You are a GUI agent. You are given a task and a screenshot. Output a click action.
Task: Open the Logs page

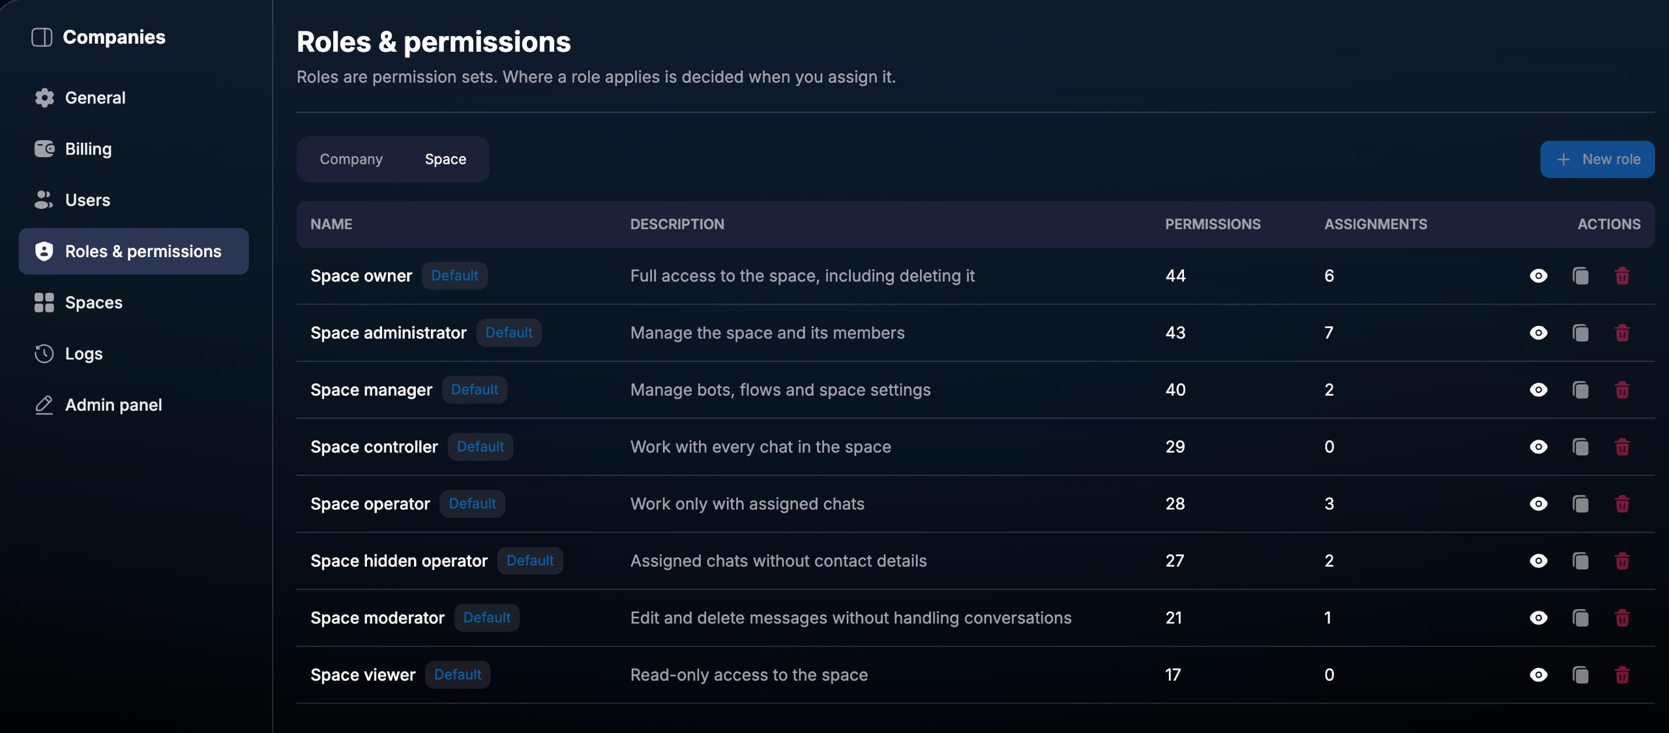[x=134, y=353]
